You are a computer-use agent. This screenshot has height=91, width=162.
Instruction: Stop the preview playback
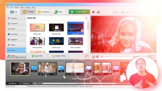click(x=97, y=57)
